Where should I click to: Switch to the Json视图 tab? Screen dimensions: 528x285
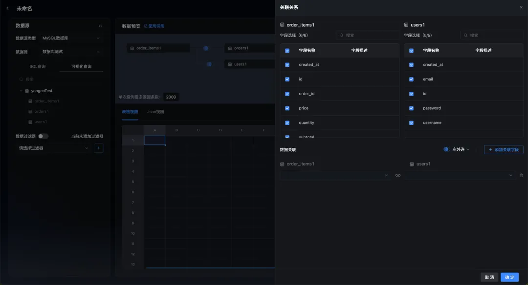pyautogui.click(x=155, y=112)
